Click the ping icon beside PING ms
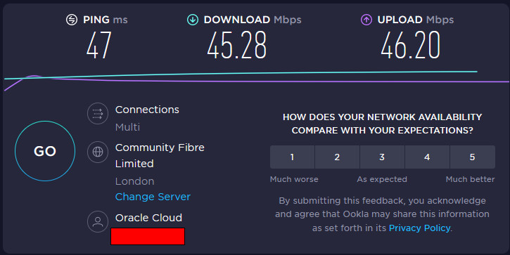The height and width of the screenshot is (255, 510). pos(72,20)
